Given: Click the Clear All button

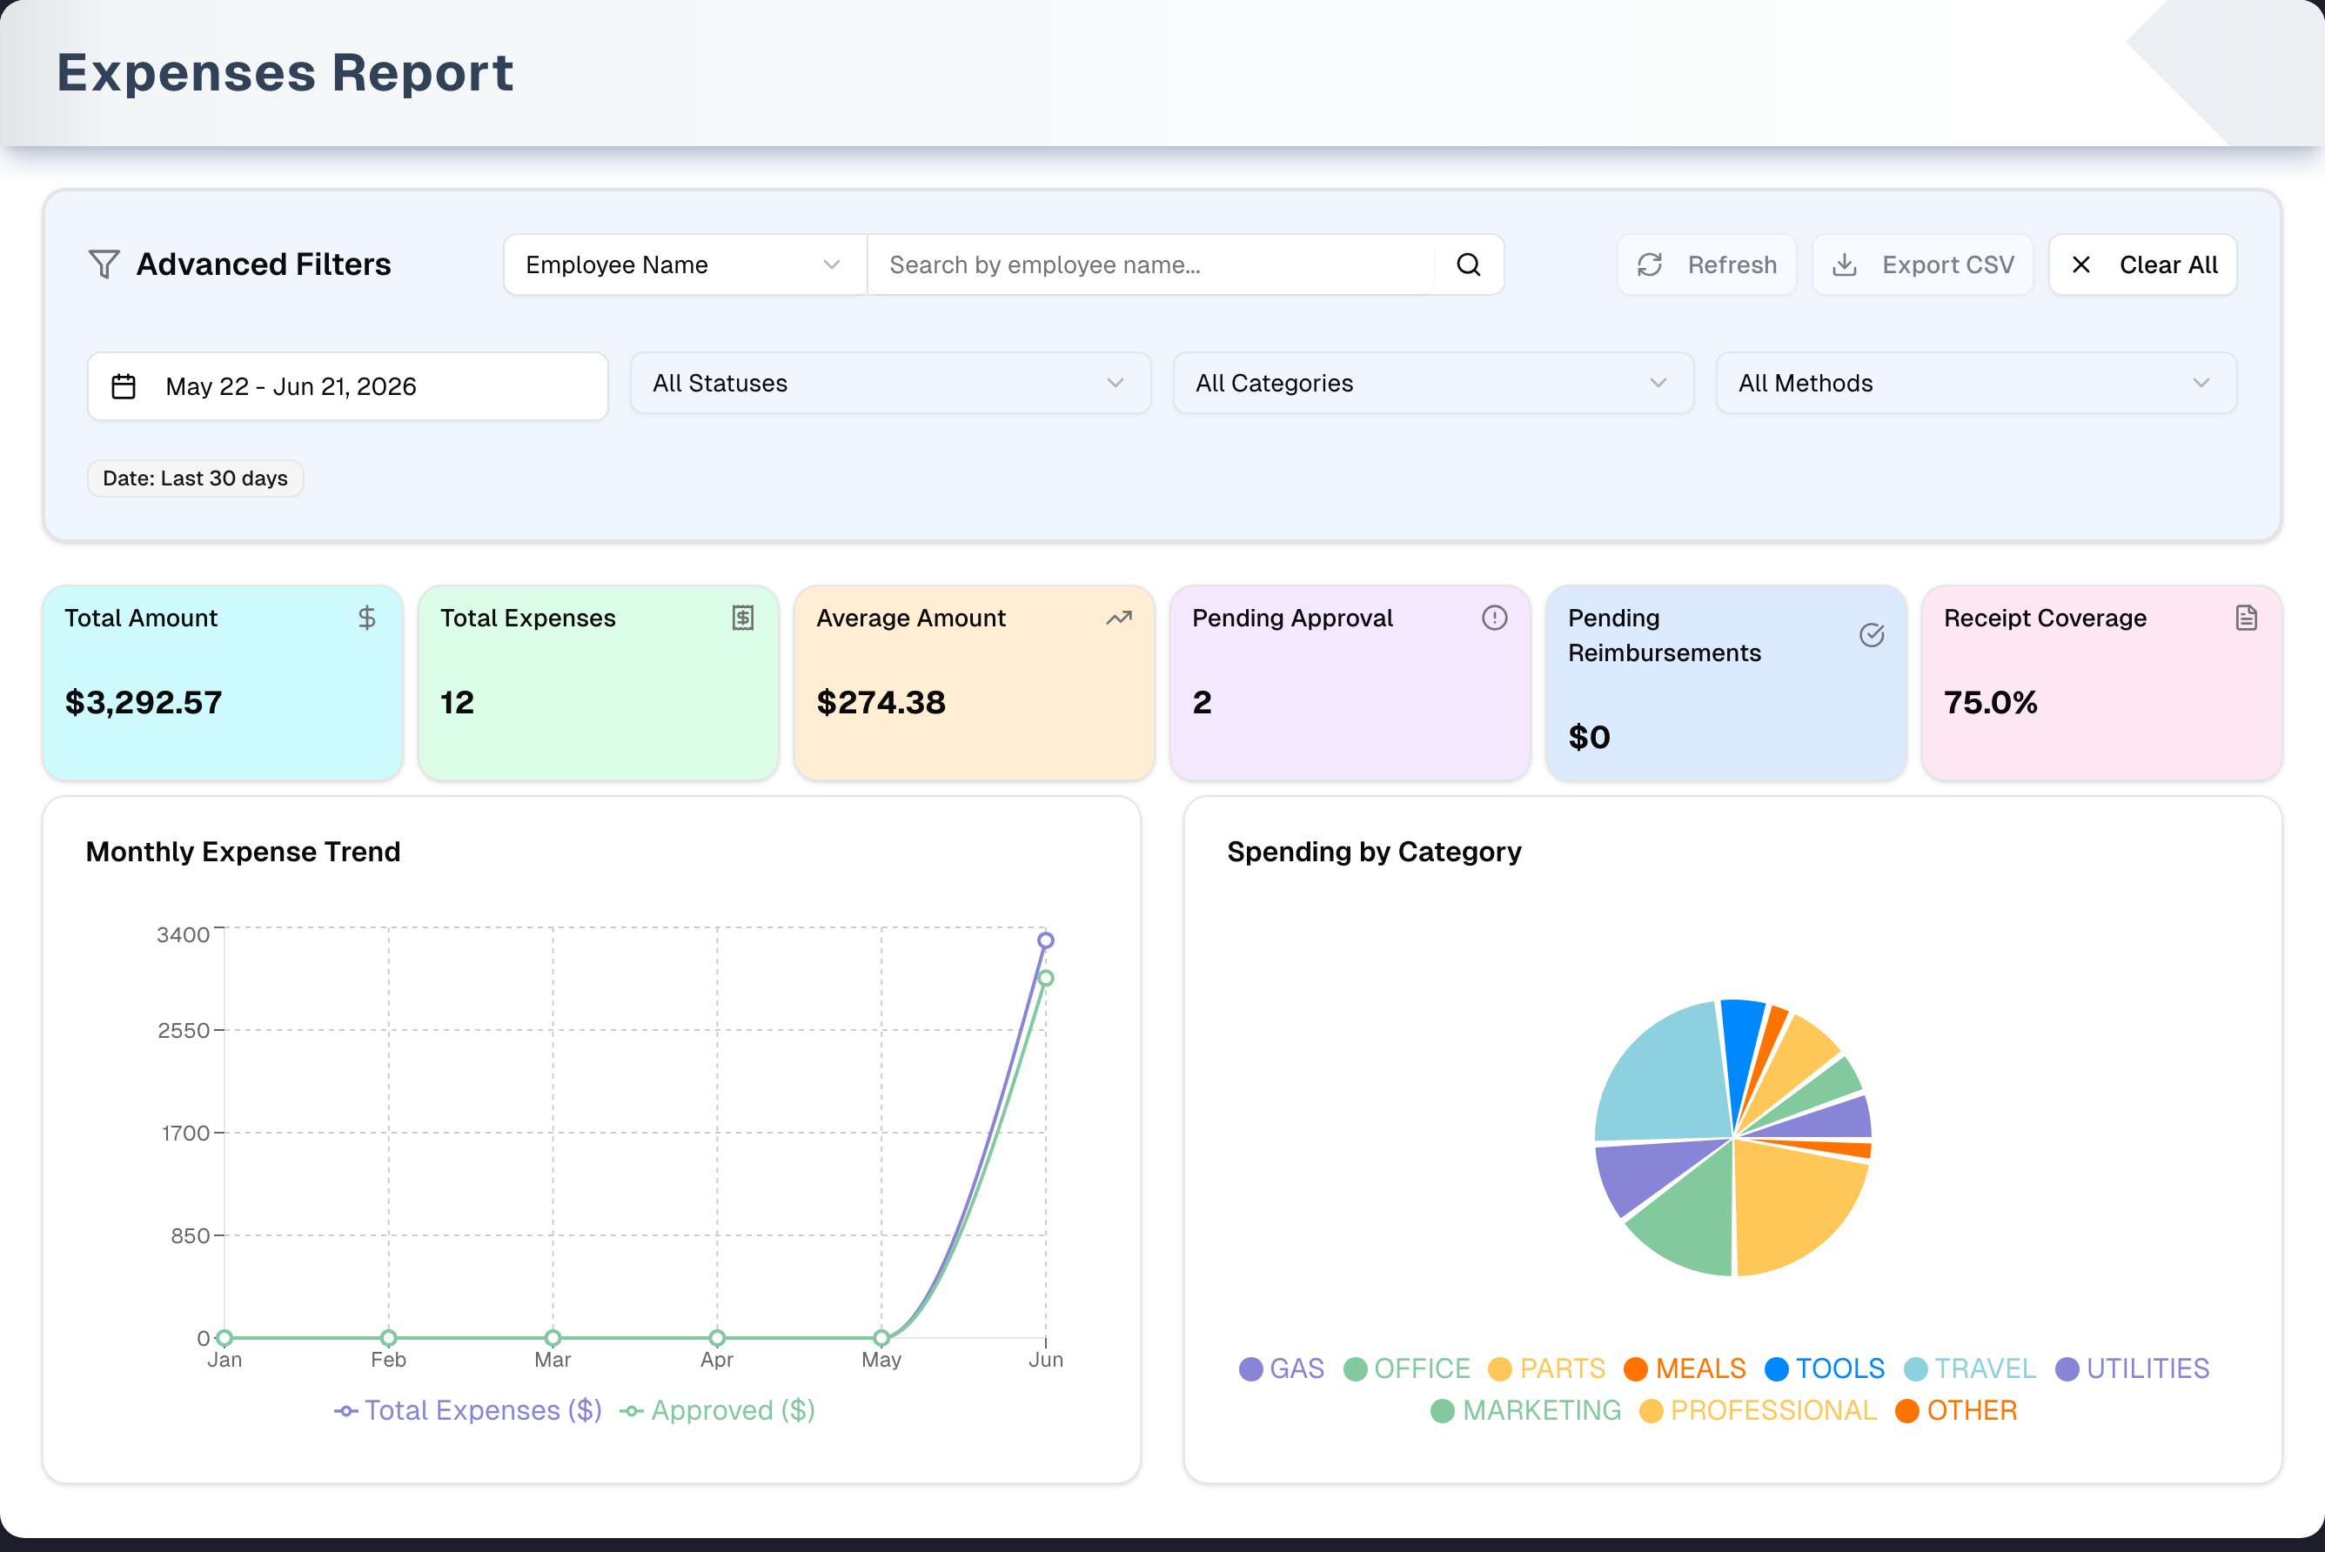Looking at the screenshot, I should click(x=2142, y=264).
